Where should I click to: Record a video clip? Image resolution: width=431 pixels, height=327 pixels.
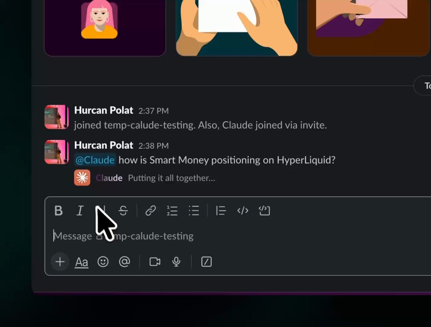click(155, 262)
